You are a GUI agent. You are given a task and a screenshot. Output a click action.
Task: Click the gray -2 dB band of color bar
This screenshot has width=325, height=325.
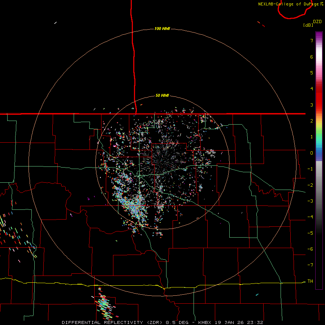(319, 185)
